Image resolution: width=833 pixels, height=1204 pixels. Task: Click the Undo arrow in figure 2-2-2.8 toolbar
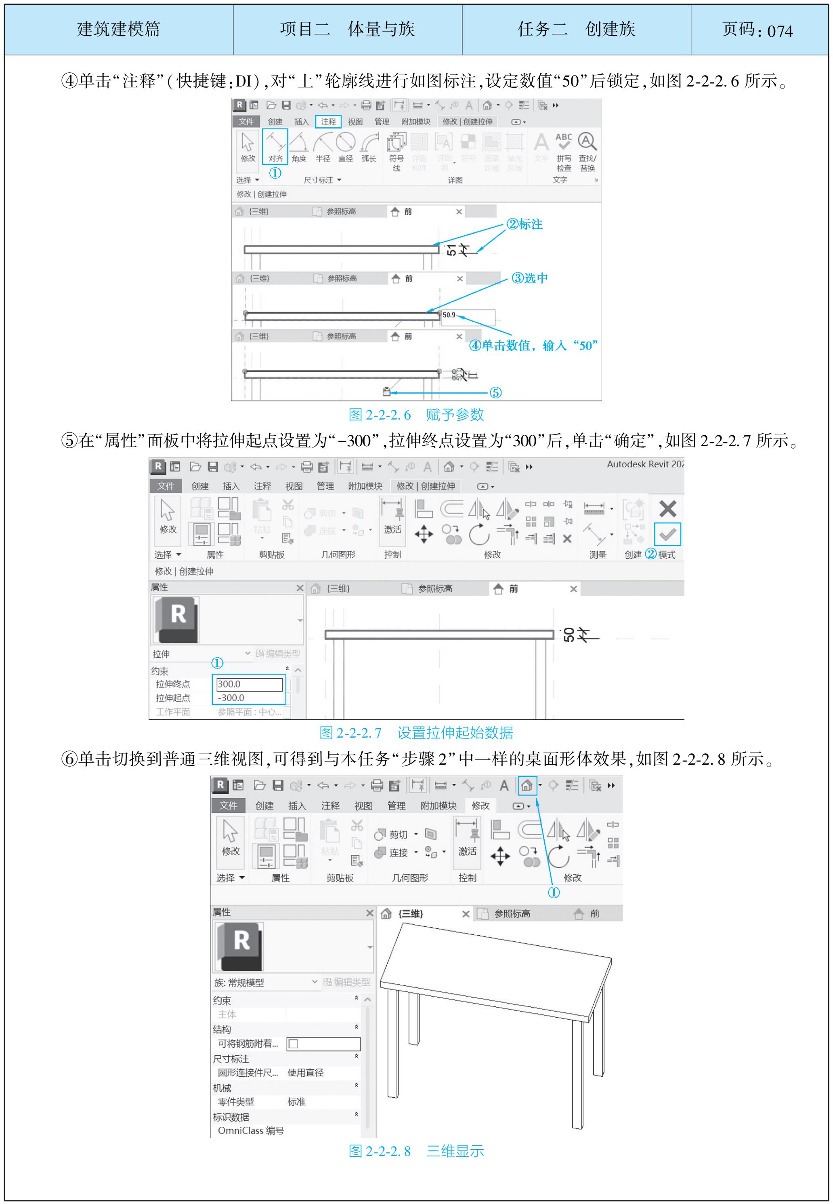pyautogui.click(x=323, y=785)
